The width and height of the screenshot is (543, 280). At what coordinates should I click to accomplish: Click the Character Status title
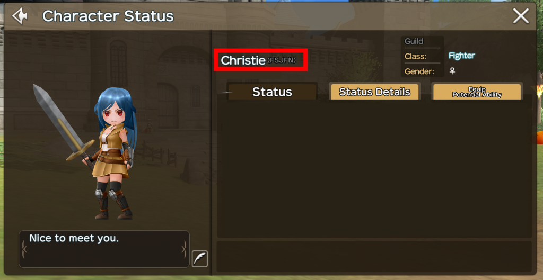108,16
